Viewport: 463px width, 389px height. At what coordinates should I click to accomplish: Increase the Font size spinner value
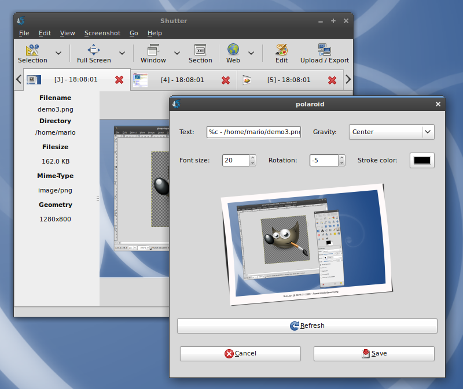pos(252,157)
